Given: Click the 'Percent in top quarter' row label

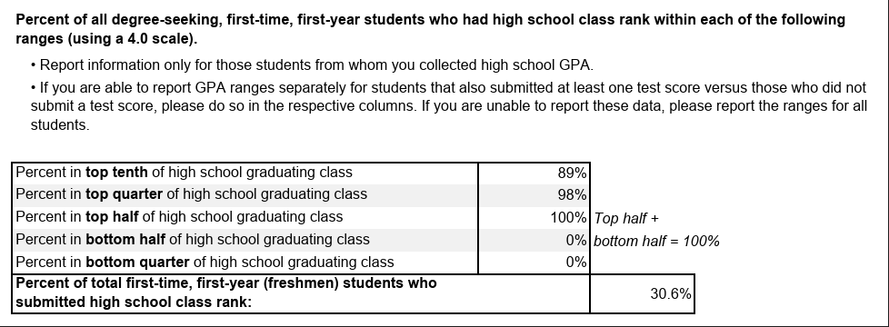Looking at the screenshot, I should click(x=245, y=195).
